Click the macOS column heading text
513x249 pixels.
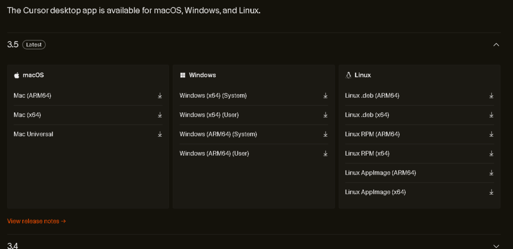point(33,75)
